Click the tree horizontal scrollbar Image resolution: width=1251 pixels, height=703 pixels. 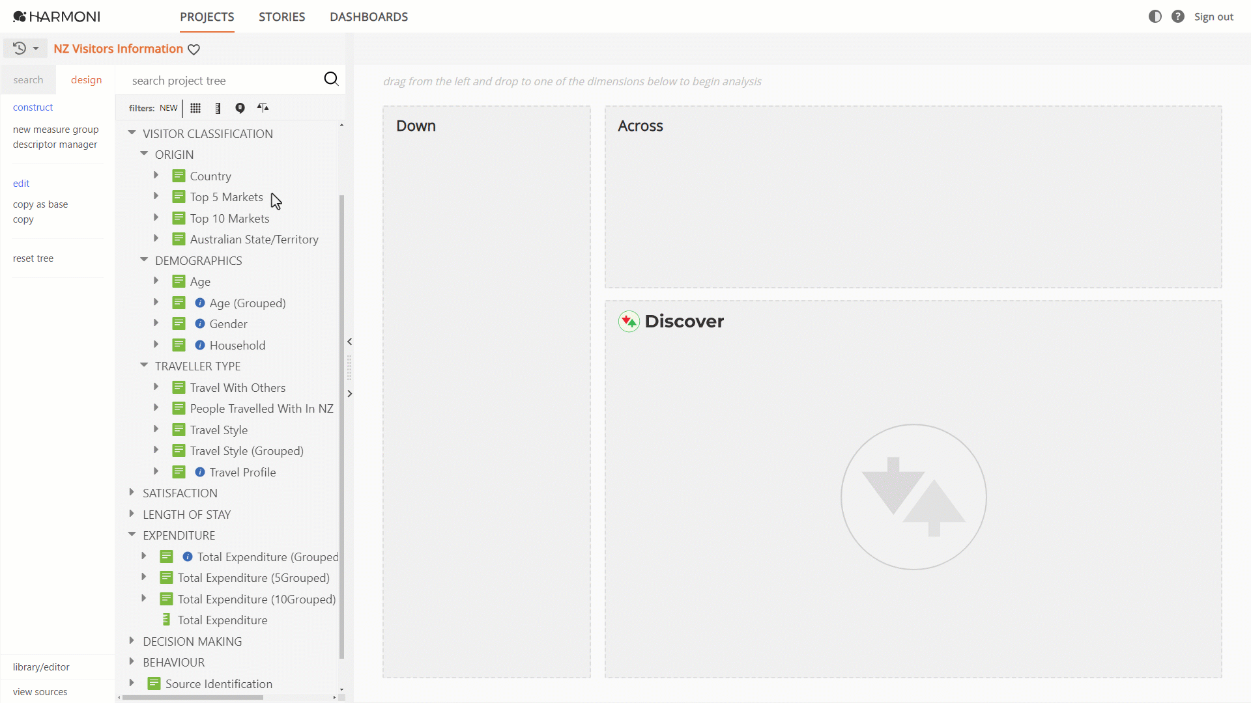[x=193, y=697]
